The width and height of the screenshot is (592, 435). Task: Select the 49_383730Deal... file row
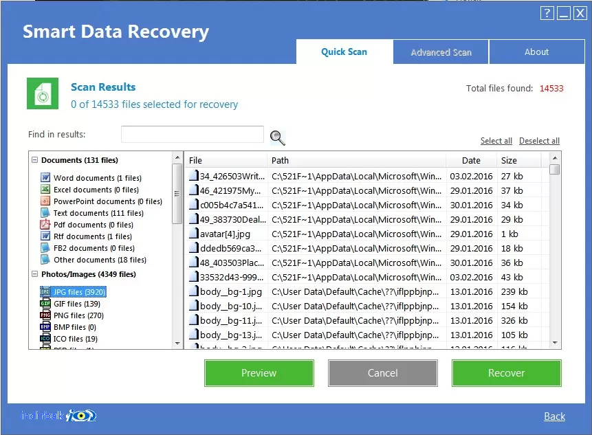click(368, 219)
